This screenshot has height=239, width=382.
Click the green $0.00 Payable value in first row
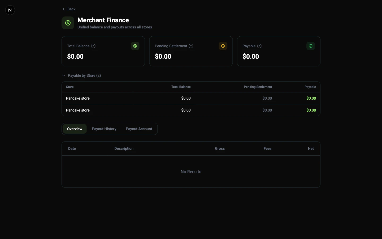[x=311, y=98]
